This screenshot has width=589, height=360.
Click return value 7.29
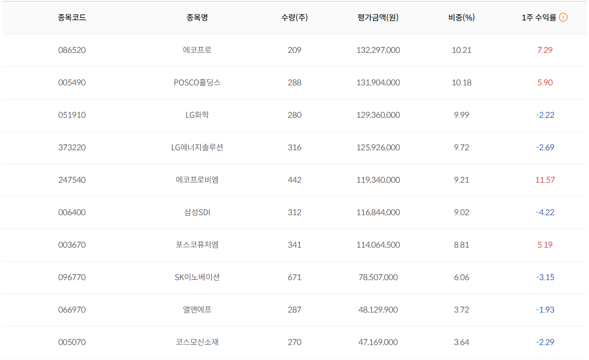tap(545, 50)
